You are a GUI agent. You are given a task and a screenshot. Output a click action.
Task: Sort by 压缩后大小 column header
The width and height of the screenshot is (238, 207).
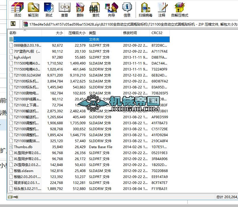click(x=76, y=33)
